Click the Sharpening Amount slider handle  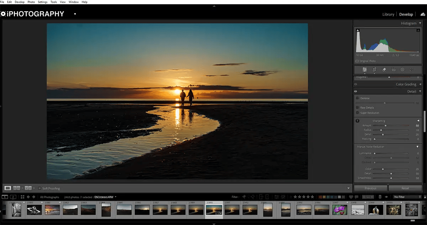click(x=385, y=125)
